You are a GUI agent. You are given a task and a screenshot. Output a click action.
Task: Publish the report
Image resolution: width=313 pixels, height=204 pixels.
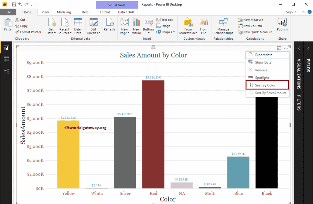[x=282, y=24]
